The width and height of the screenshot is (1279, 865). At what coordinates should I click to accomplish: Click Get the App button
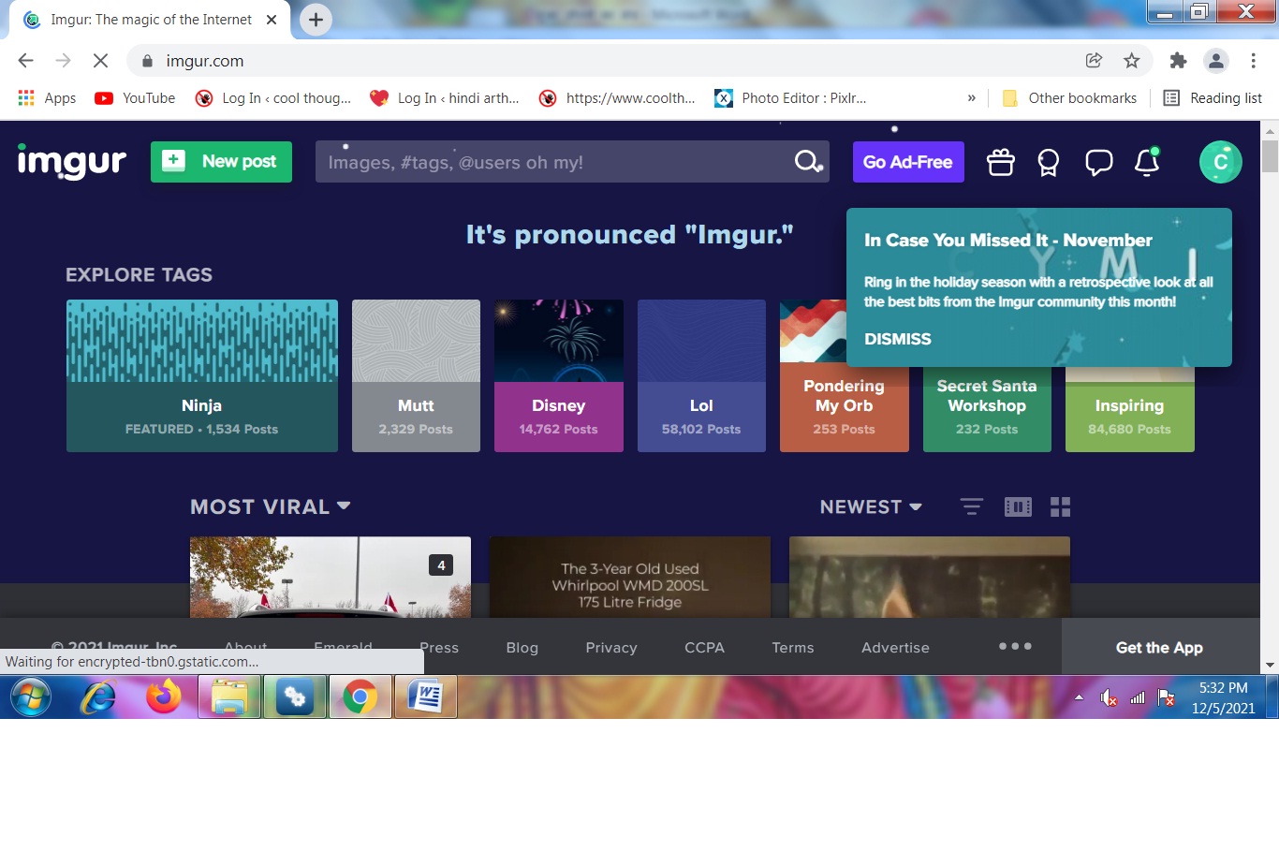(1159, 647)
